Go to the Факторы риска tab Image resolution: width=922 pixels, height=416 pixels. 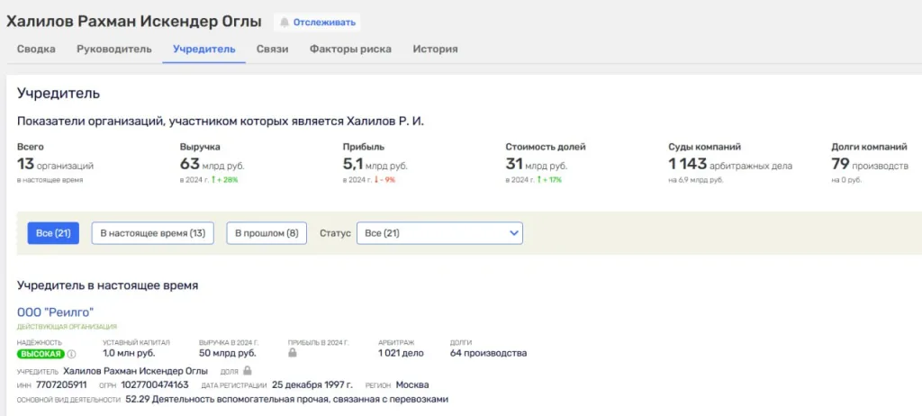[350, 50]
